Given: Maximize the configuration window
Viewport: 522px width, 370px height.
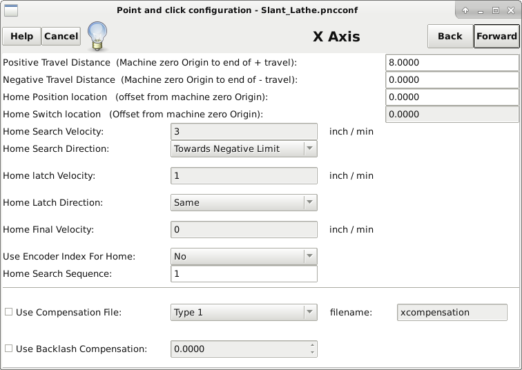Looking at the screenshot, I should tap(496, 10).
